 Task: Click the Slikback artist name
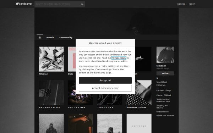coord(161,66)
